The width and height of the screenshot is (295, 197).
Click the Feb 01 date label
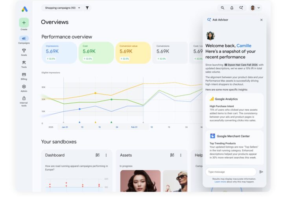134,127
